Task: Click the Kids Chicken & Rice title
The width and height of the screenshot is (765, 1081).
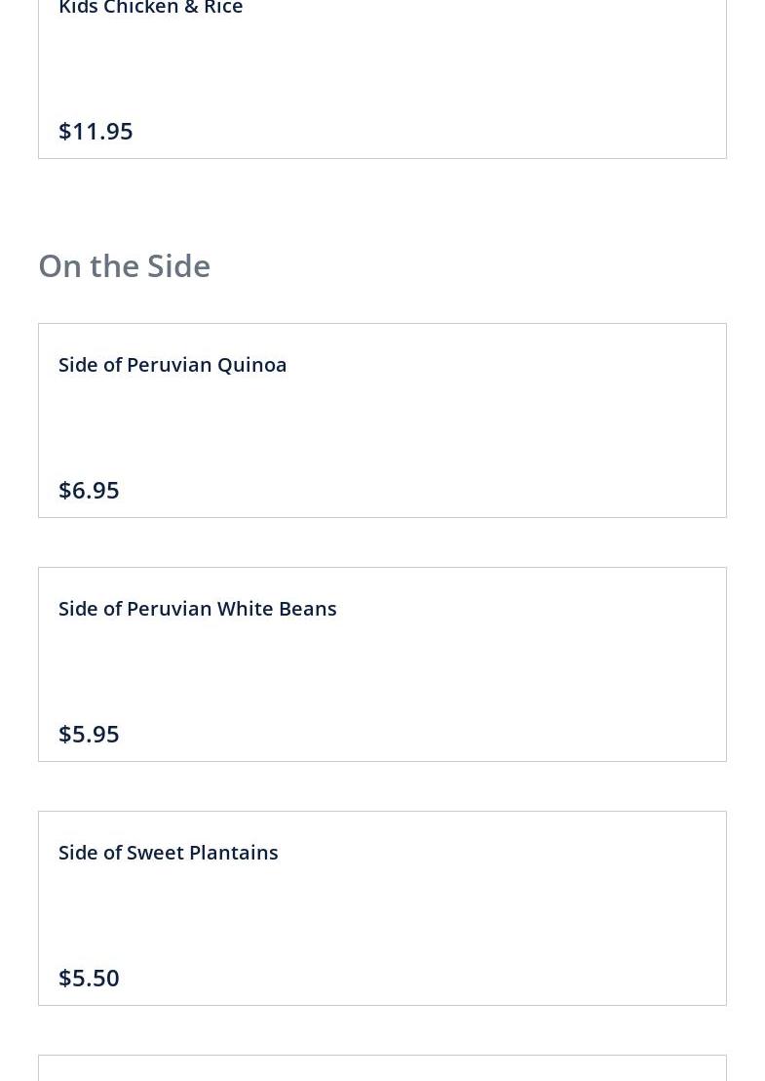Action: point(150,9)
